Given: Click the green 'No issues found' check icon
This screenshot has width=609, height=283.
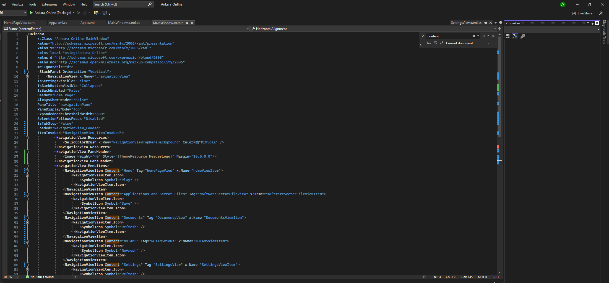Looking at the screenshot, I should pos(27,277).
